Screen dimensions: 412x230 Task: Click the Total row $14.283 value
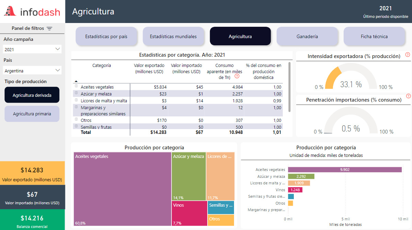pos(158,132)
